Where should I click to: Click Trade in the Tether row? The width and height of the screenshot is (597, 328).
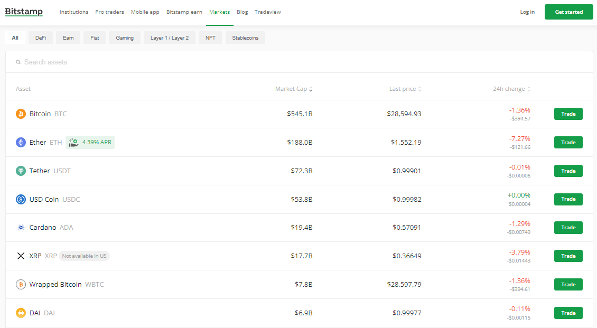[568, 171]
